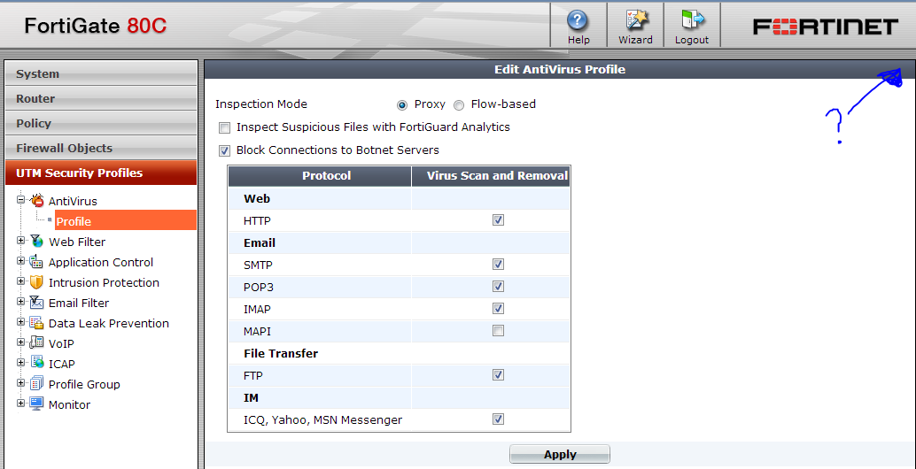Image resolution: width=916 pixels, height=469 pixels.
Task: Toggle HTTP virus scan checkbox
Action: (498, 220)
